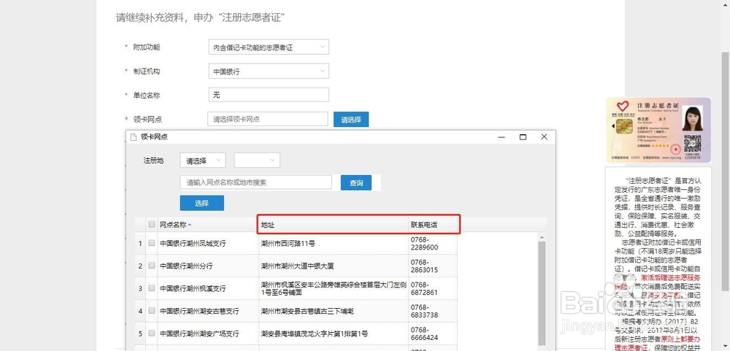Click phone number 0768-2863015

424,266
